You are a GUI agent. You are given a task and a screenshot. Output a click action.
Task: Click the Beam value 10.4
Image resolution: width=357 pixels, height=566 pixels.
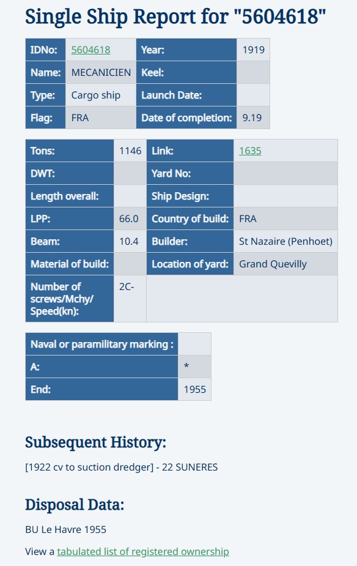click(x=130, y=241)
